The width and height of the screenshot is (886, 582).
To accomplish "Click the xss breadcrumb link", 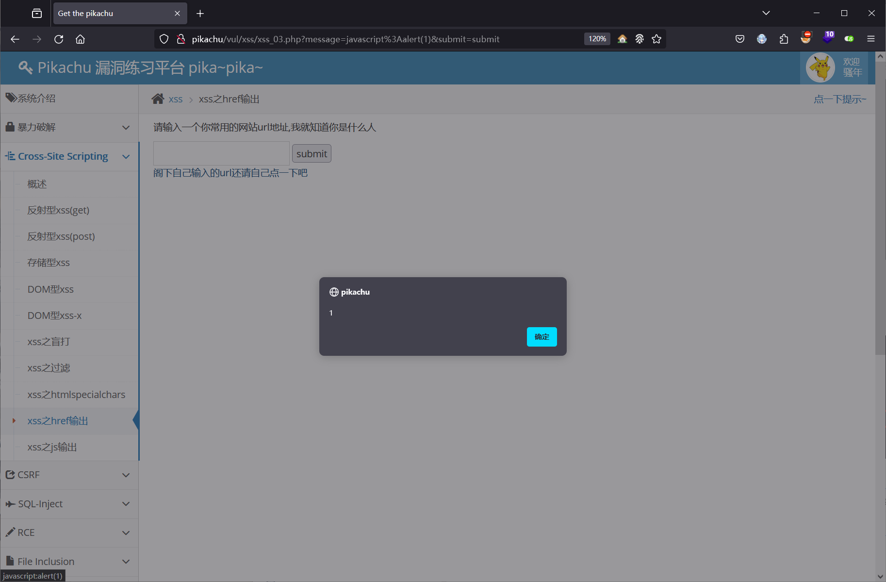I will point(176,99).
